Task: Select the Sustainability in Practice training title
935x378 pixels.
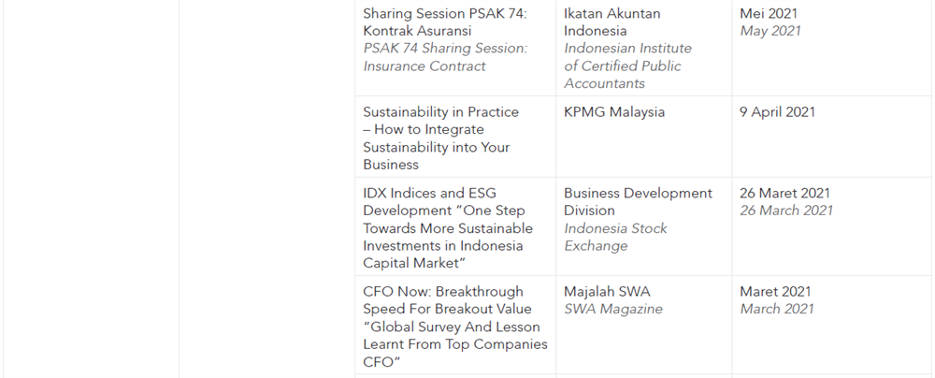Action: coord(440,138)
